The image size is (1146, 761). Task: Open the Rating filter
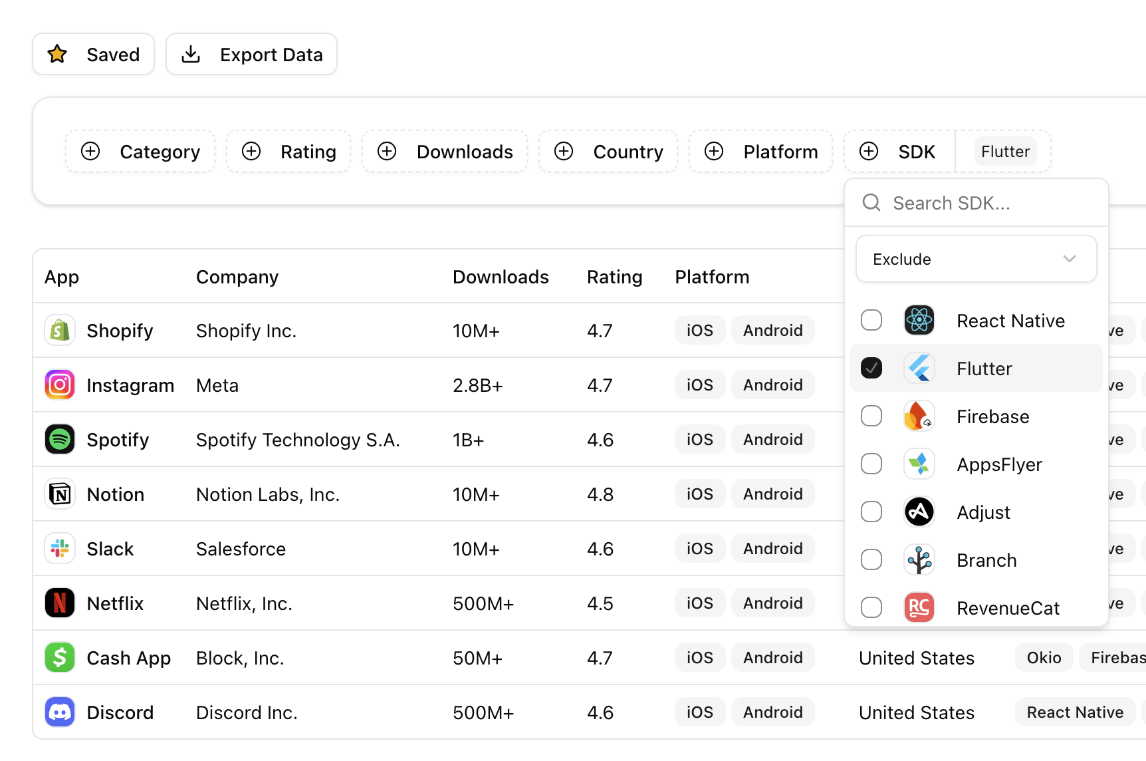[288, 151]
